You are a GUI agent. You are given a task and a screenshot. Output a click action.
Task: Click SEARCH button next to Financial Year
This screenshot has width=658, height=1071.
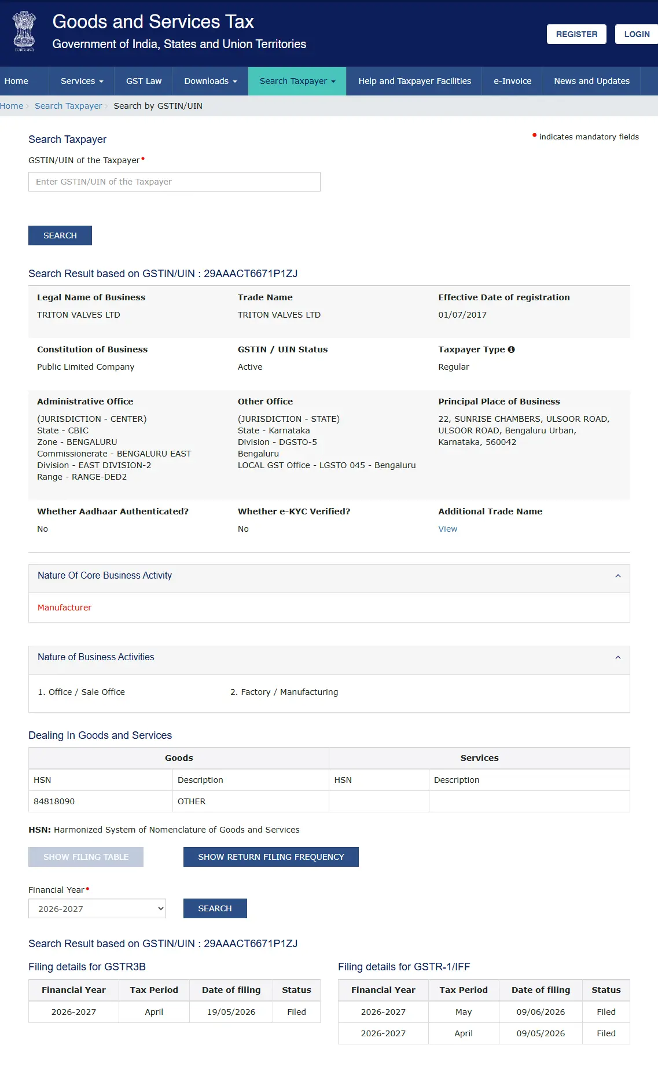tap(215, 908)
